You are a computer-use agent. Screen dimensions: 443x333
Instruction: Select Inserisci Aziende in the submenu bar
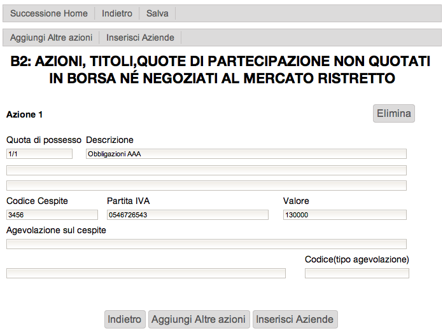[x=140, y=37]
